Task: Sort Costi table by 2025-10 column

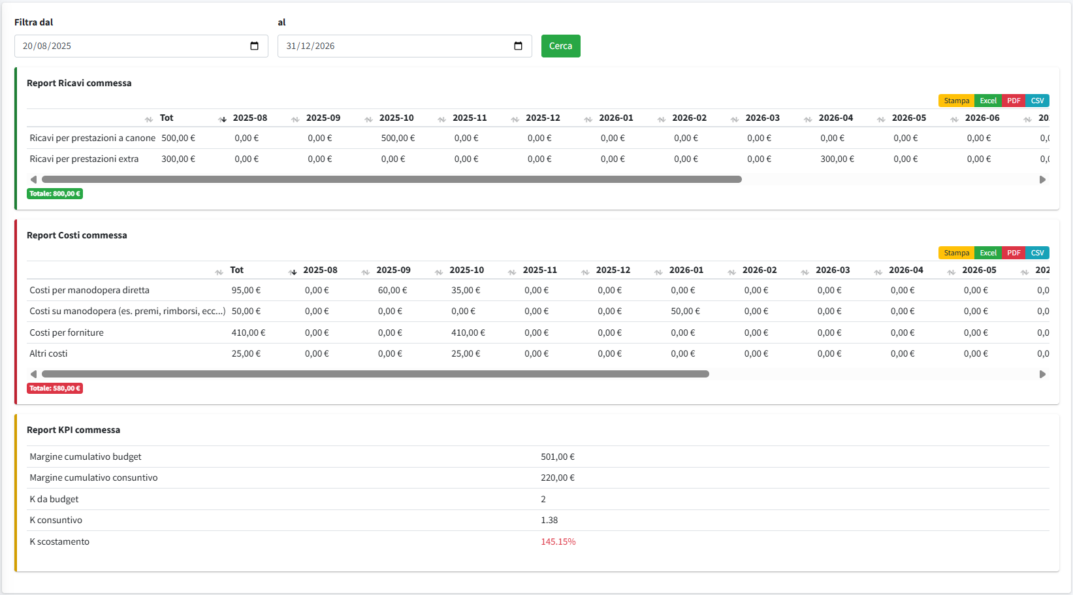Action: 466,270
